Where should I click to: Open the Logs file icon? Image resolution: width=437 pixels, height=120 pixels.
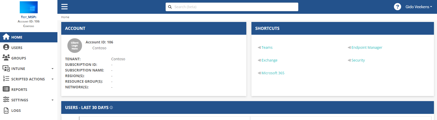(x=6, y=110)
